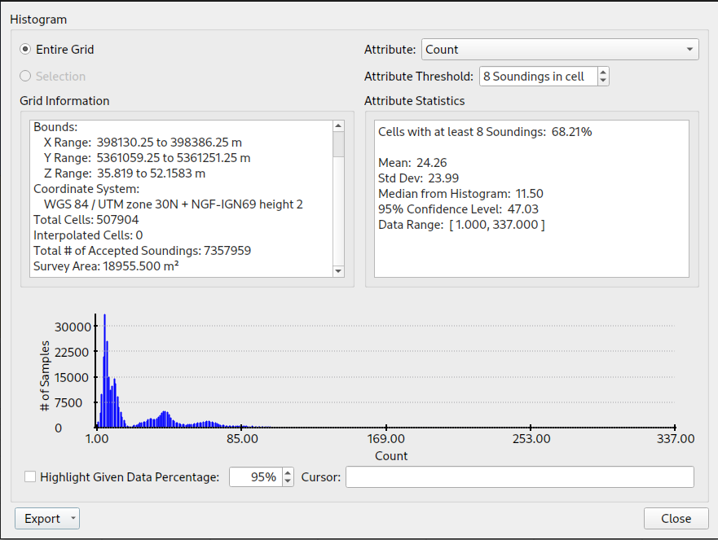Click the Attribute dropdown chevron
Screen dimensions: 718x540
point(688,49)
